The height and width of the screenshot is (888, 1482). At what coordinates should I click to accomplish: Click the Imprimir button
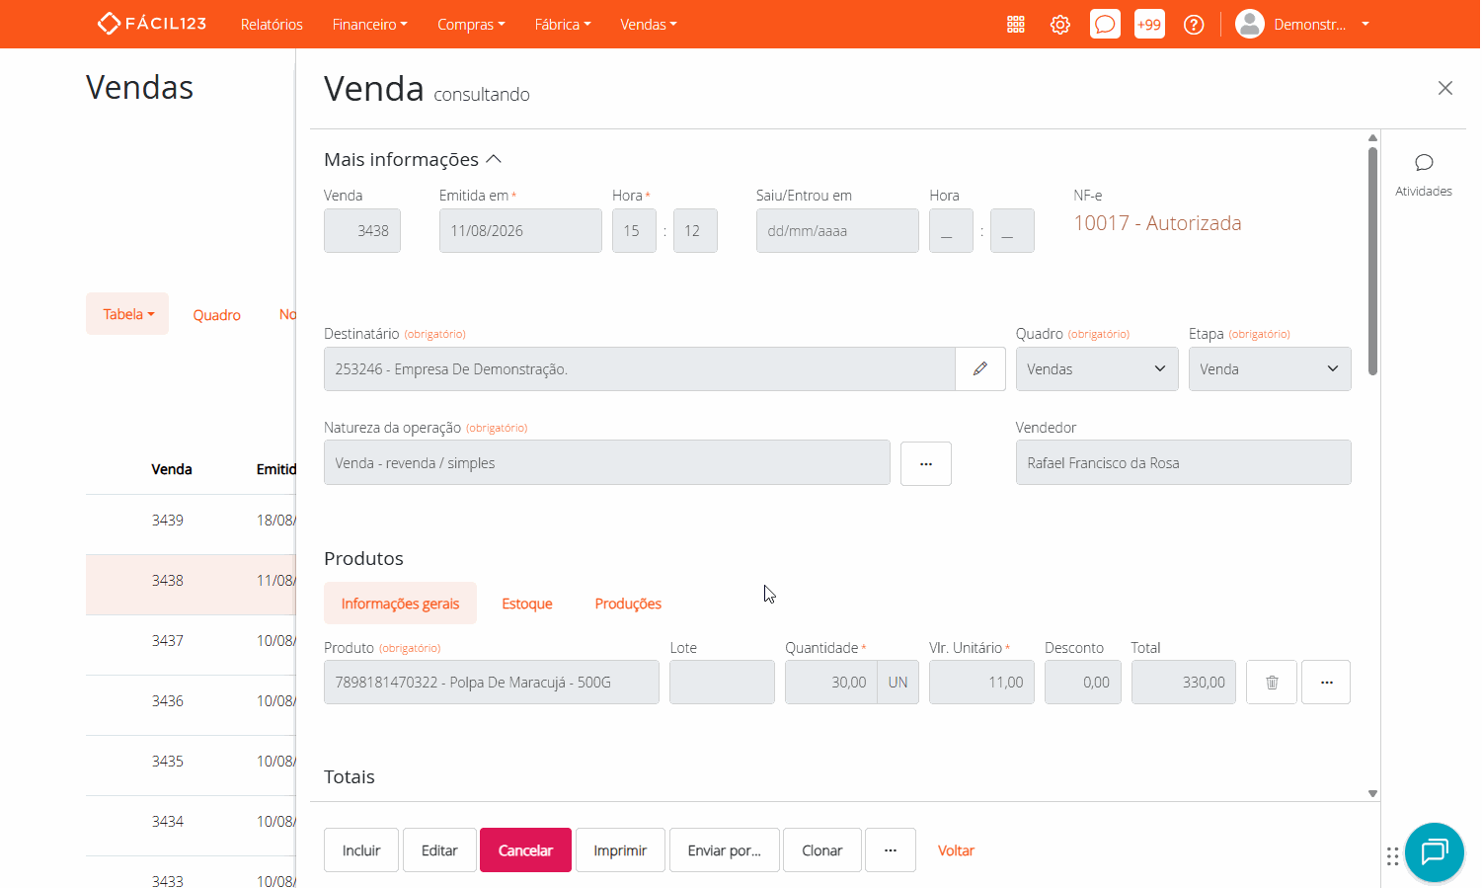point(620,850)
